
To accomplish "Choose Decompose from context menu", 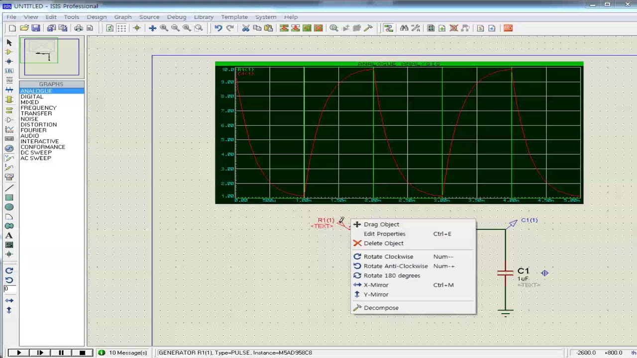I will 413,308.
